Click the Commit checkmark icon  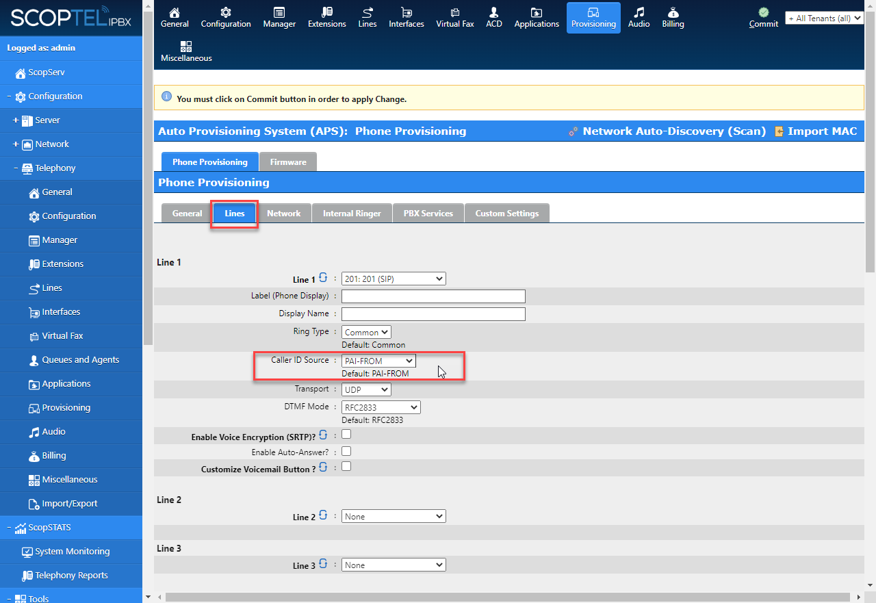coord(764,13)
